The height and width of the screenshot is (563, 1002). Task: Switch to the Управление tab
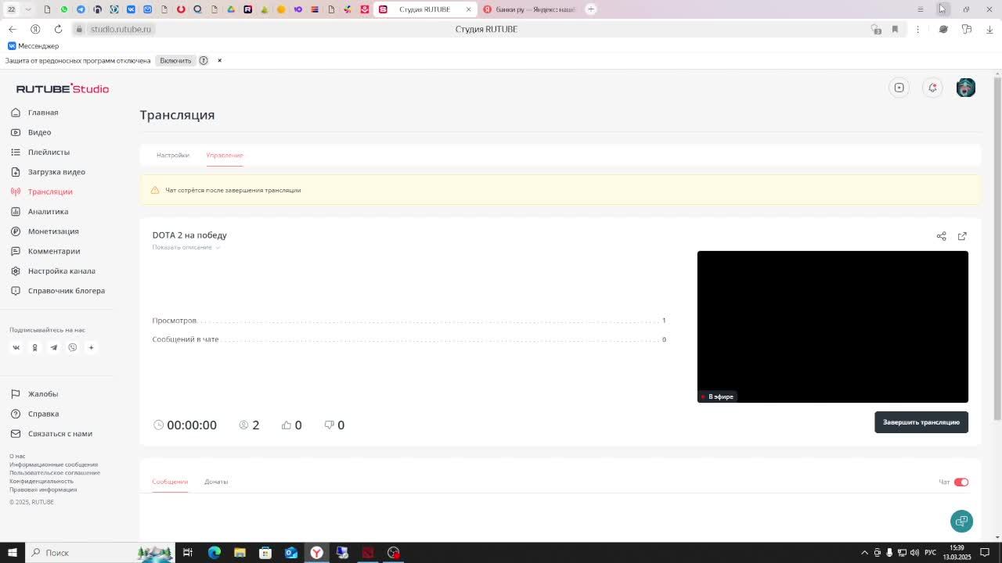(x=225, y=155)
